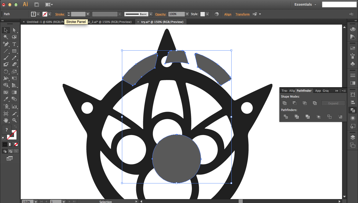Click Minus Back pathfinder icon
The width and height of the screenshot is (358, 203).
pos(340,117)
